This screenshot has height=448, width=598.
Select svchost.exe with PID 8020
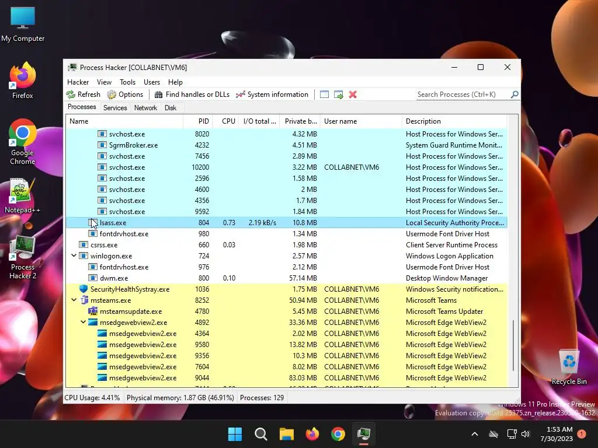[x=286, y=134]
